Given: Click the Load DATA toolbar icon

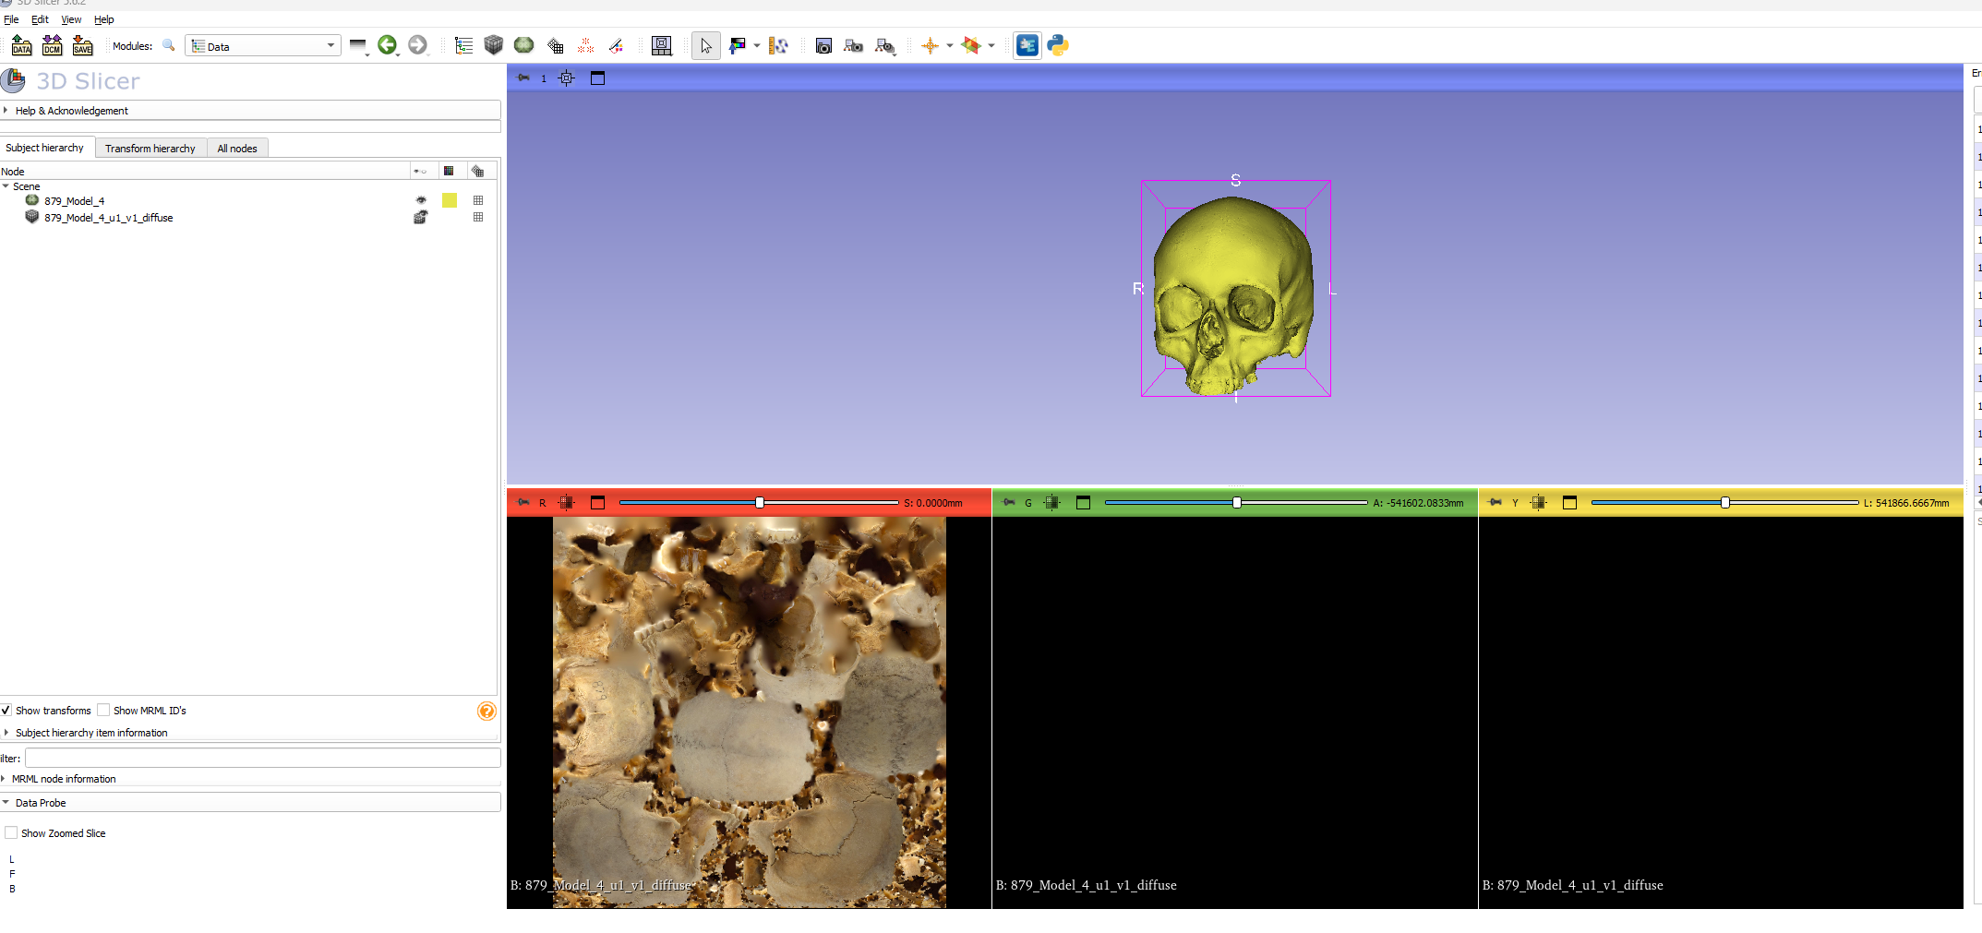Looking at the screenshot, I should (21, 45).
